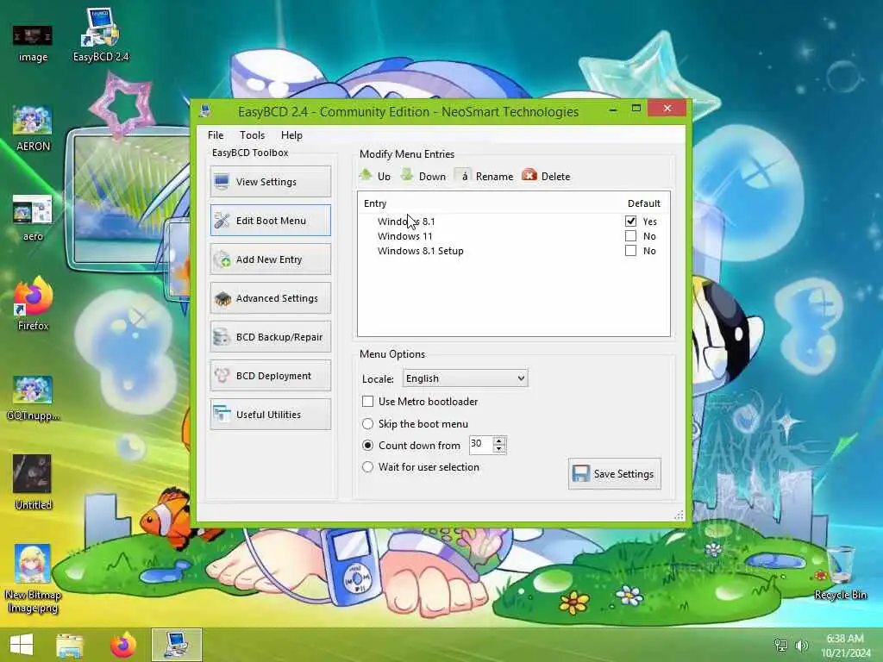
Task: Move the entry up with Up arrow
Action: pyautogui.click(x=375, y=176)
